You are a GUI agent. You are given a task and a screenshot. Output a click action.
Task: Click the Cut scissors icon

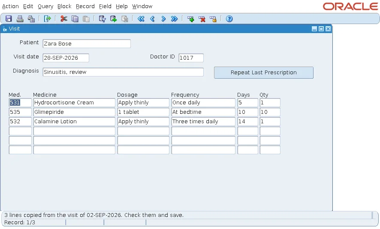[x=64, y=19]
